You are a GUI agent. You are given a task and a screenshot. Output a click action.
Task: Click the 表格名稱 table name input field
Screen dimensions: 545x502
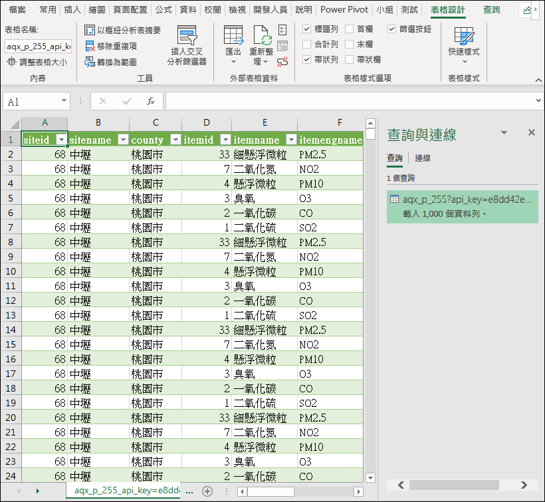(39, 47)
